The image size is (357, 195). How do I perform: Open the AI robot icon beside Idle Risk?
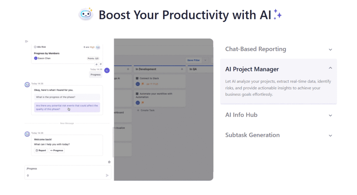point(98,47)
